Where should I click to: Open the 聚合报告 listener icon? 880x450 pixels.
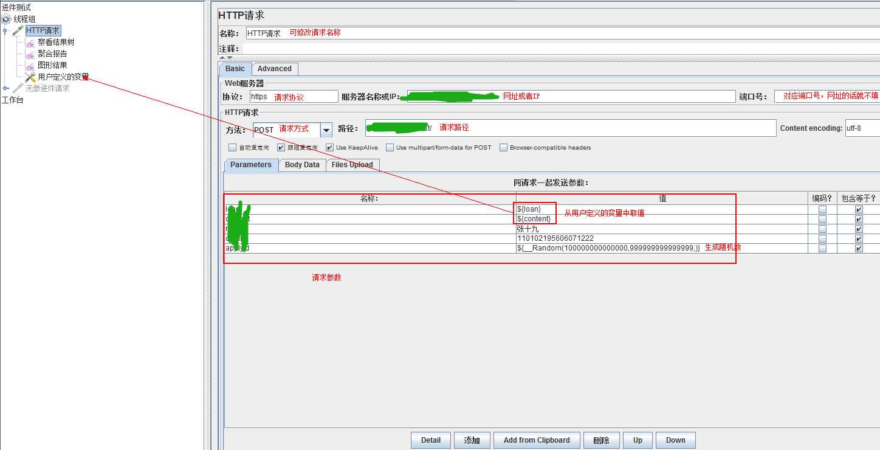pyautogui.click(x=30, y=54)
